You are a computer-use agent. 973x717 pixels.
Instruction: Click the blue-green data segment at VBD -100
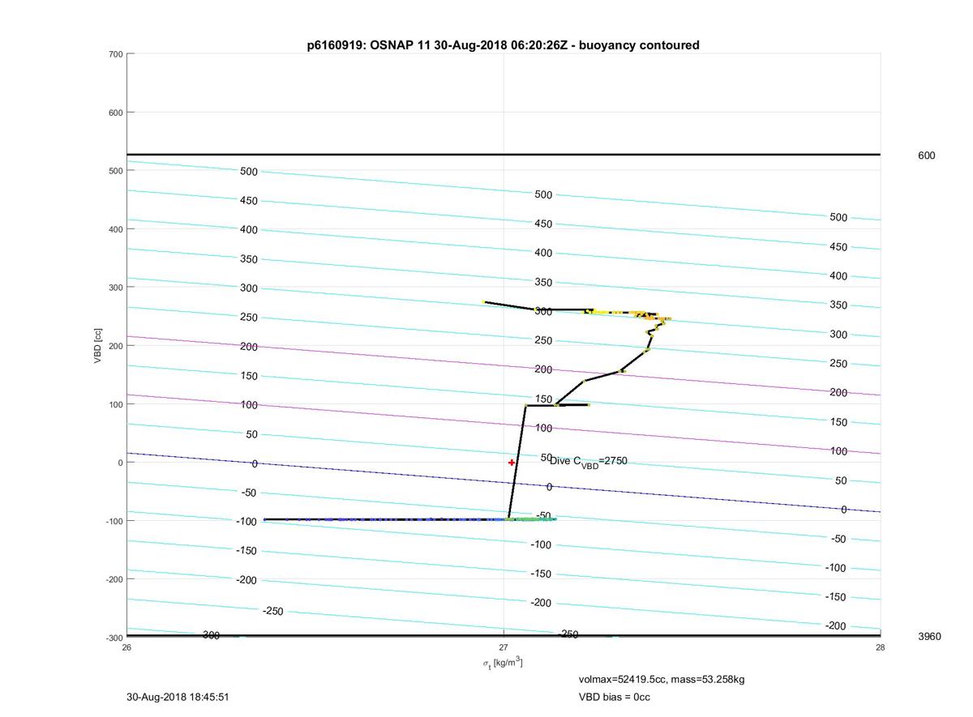point(409,519)
